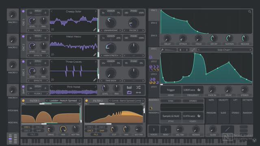
Task: Click the OSC 1 Unharmonic distortion knob
Action: (111, 23)
